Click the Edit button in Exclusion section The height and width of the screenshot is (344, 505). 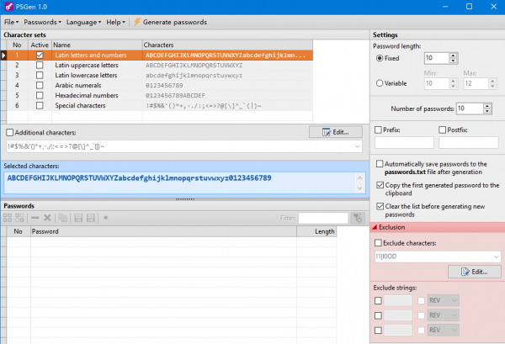[474, 273]
